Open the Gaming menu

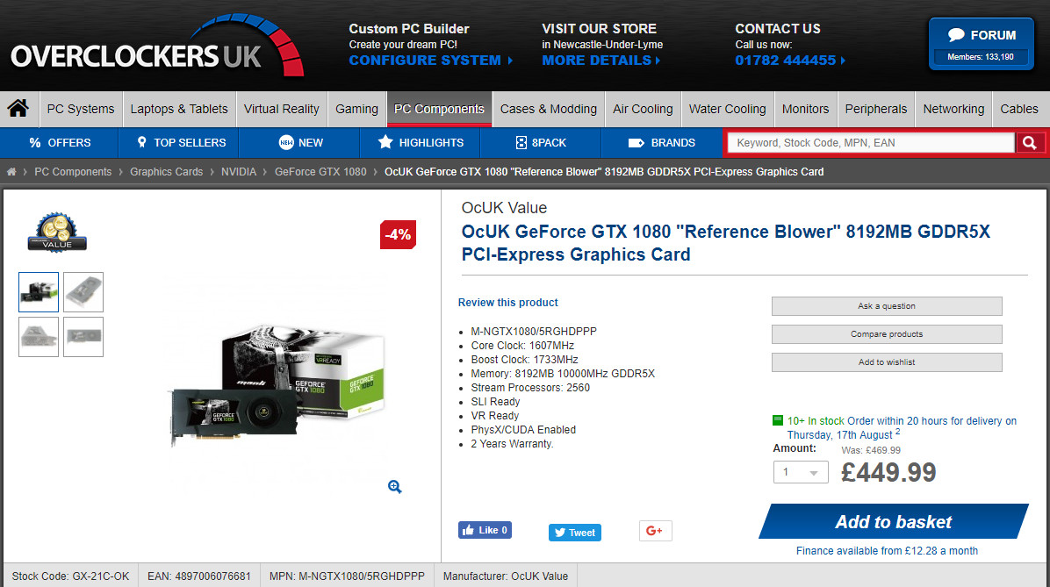(357, 109)
